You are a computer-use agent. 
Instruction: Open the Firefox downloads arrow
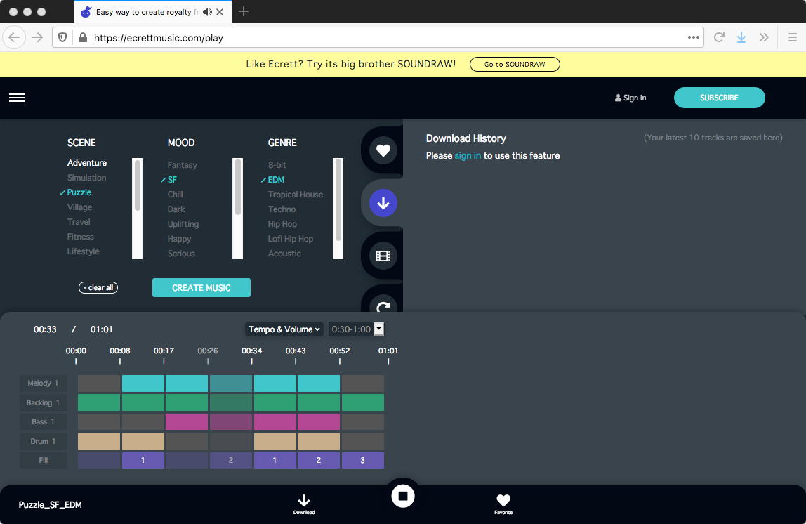click(x=741, y=37)
